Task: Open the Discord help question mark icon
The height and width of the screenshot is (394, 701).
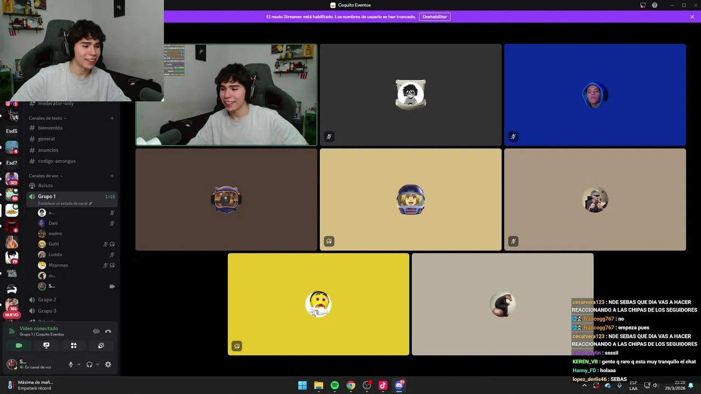Action: [x=654, y=5]
